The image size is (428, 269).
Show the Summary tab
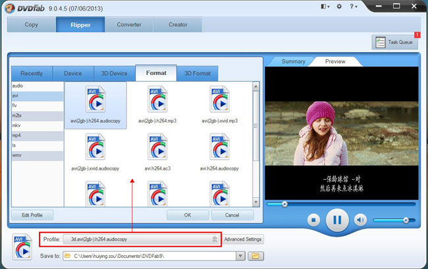tap(294, 61)
